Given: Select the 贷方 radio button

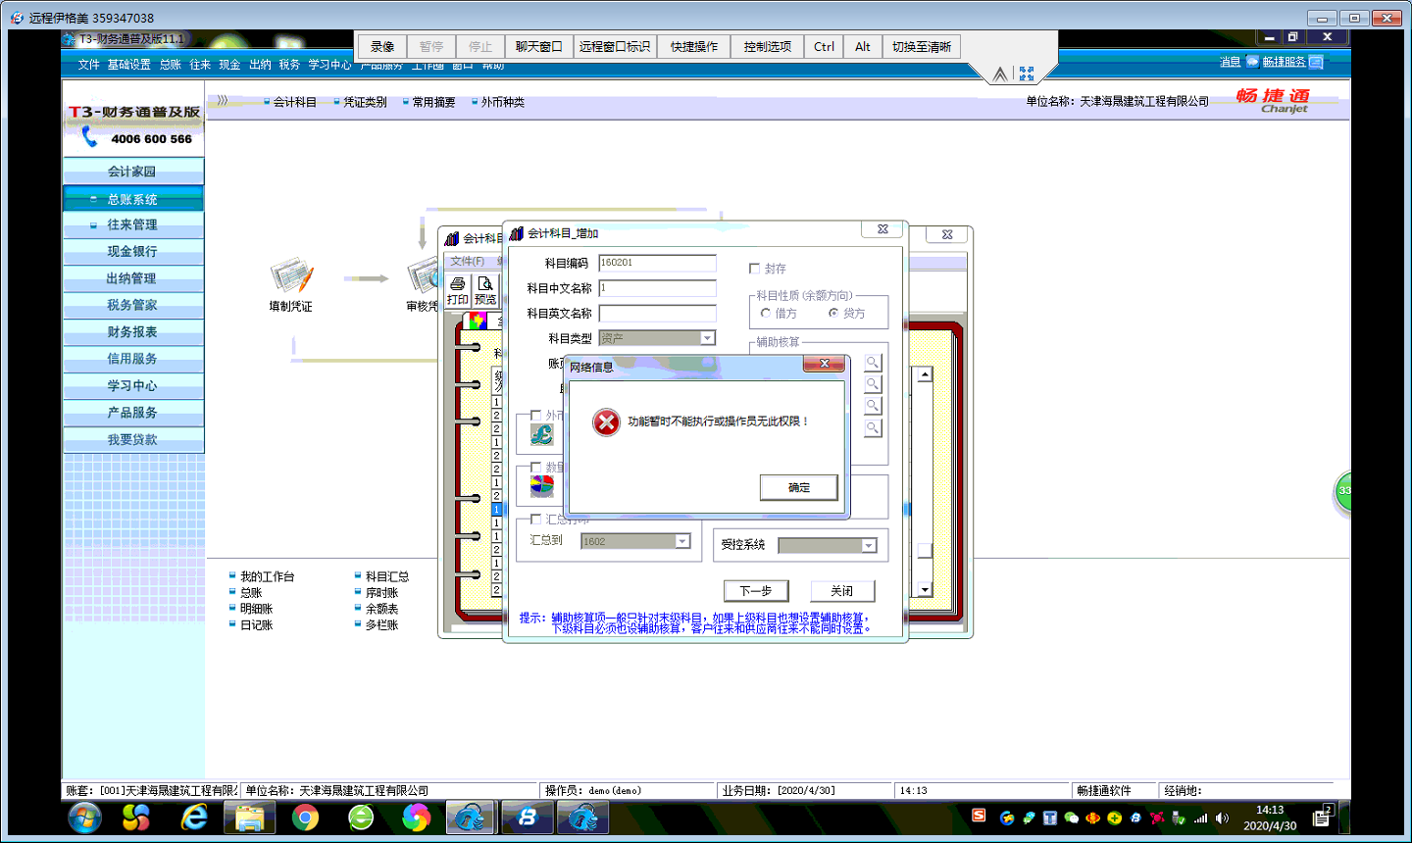Looking at the screenshot, I should tap(833, 314).
